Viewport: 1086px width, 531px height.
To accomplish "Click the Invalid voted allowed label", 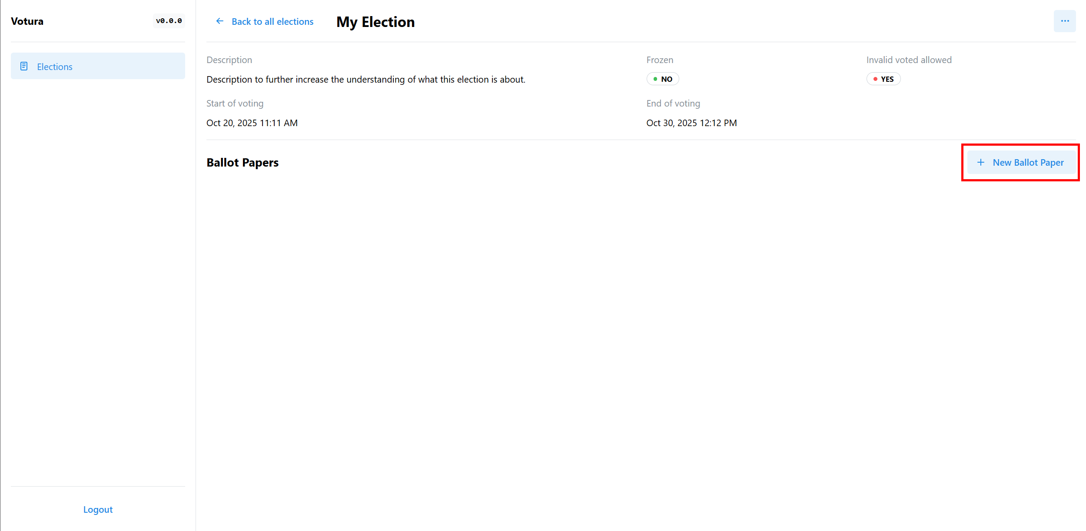I will [909, 60].
